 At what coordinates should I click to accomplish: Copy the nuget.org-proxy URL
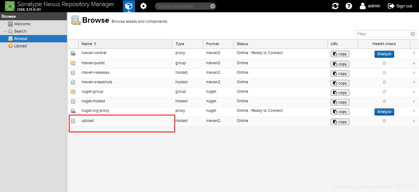pyautogui.click(x=340, y=112)
